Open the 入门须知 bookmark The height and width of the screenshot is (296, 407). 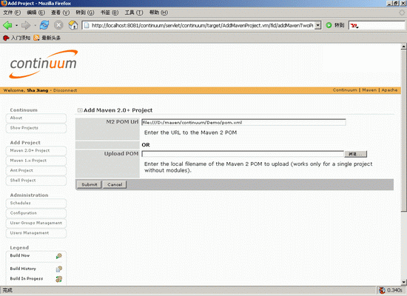16,38
